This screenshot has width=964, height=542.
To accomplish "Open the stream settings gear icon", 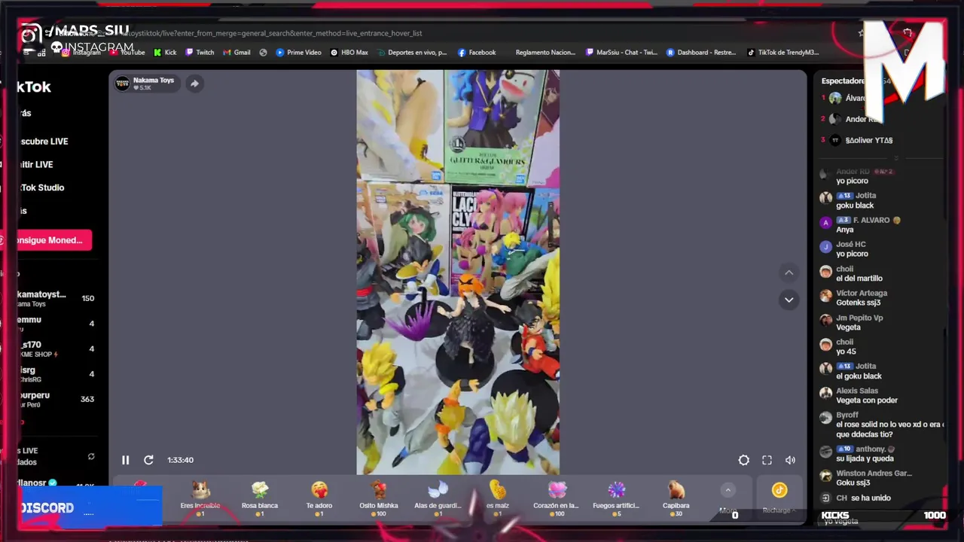I will click(743, 460).
